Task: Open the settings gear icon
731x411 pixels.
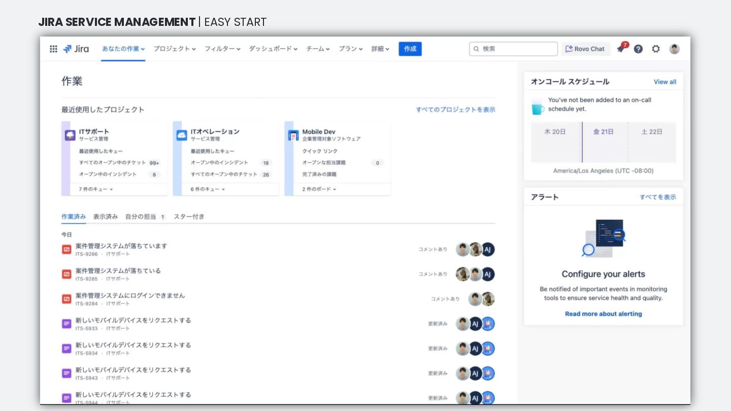Action: point(656,49)
